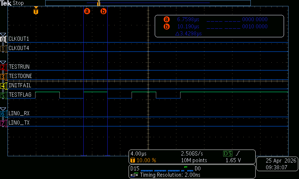Click the D1 channel badge for CLKOUT4
This screenshot has width=299, height=179.
(3, 49)
